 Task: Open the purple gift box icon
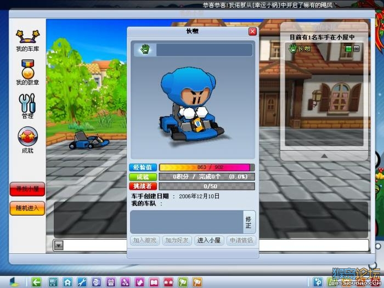111,282
